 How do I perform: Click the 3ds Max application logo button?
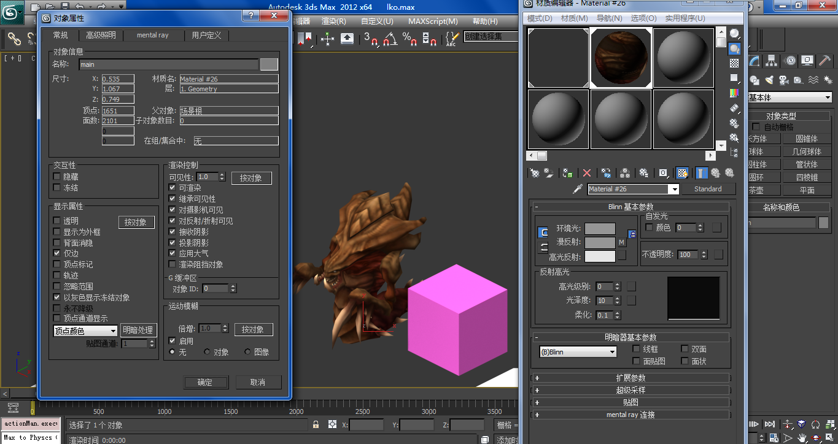[11, 13]
